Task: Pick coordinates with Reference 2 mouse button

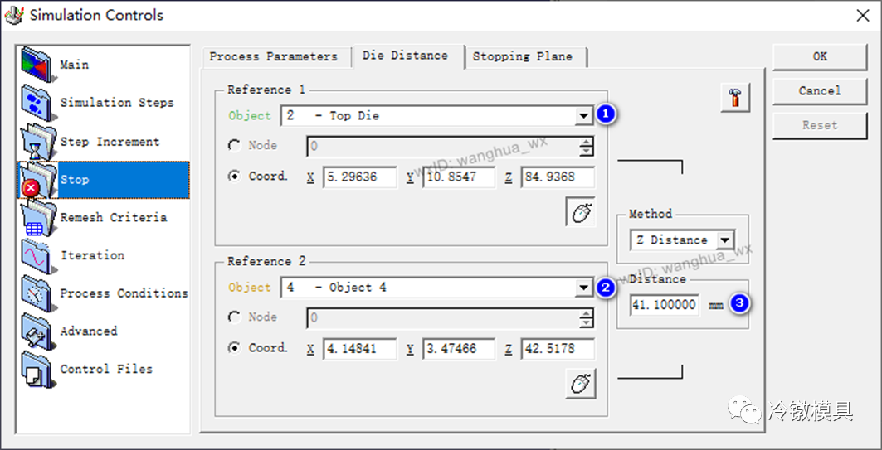Action: tap(581, 384)
